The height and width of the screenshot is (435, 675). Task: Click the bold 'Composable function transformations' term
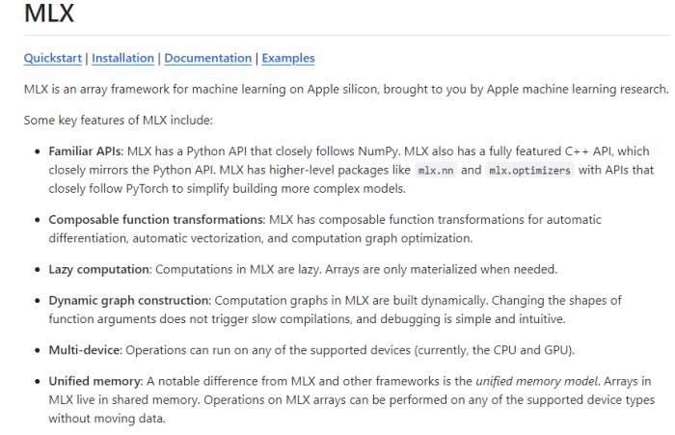tap(156, 220)
